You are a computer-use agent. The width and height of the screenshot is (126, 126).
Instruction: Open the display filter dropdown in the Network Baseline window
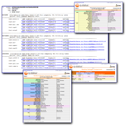117,8
